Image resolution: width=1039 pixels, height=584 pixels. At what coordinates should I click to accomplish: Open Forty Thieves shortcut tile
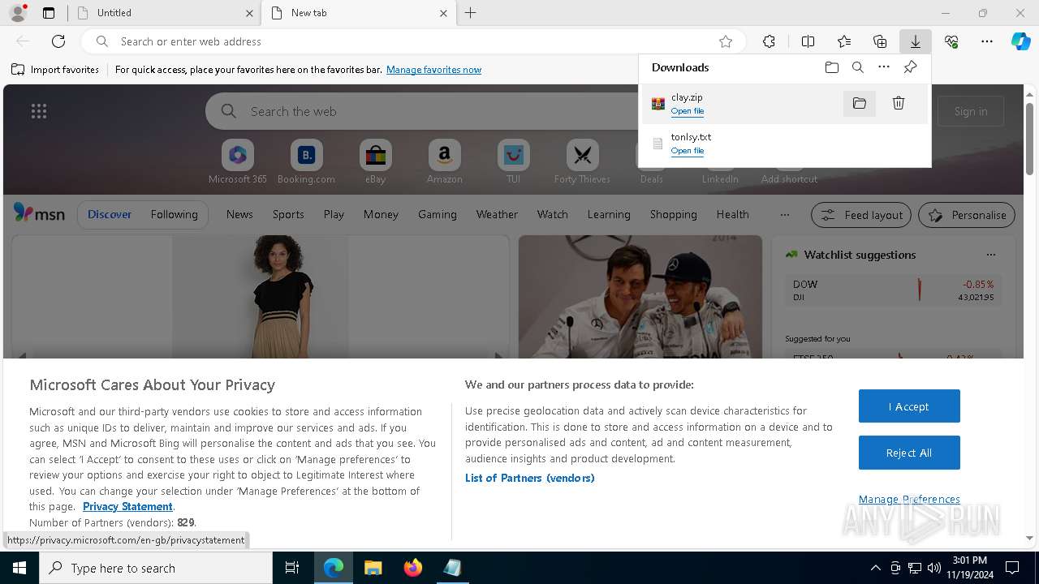pos(582,161)
